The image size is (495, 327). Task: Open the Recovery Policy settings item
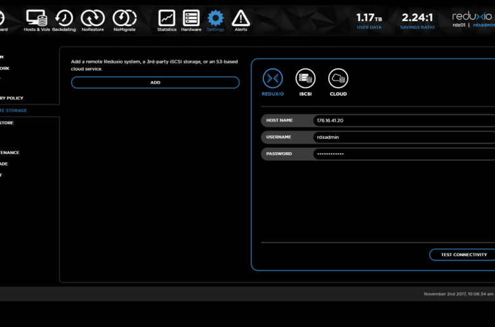(x=11, y=98)
